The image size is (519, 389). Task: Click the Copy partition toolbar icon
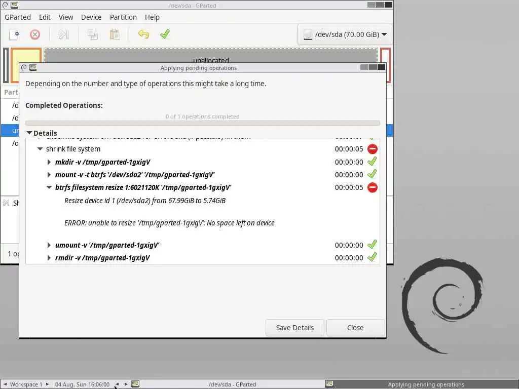[x=93, y=34]
